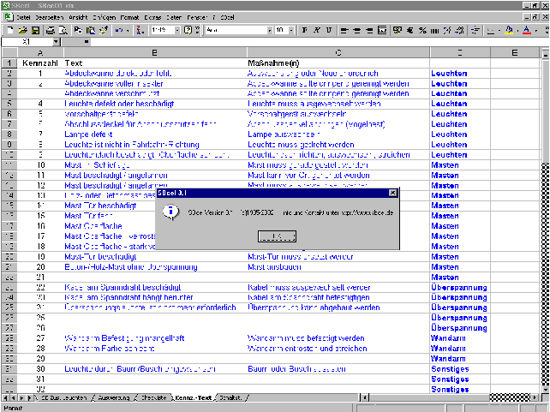The height and width of the screenshot is (412, 550).
Task: Open the font name dropdown
Action: 270,31
